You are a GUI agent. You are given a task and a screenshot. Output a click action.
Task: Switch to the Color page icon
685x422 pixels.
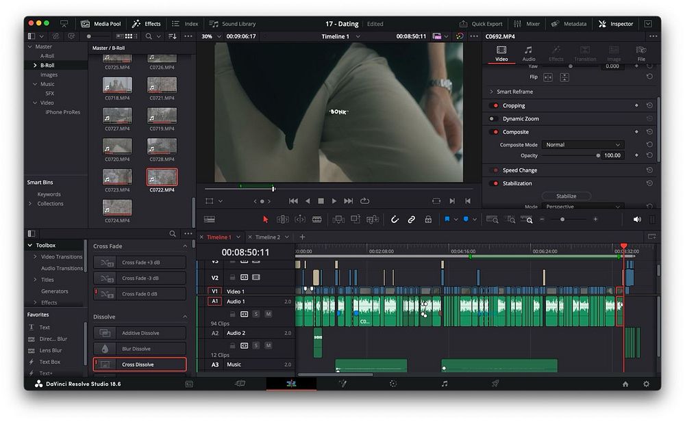(393, 384)
